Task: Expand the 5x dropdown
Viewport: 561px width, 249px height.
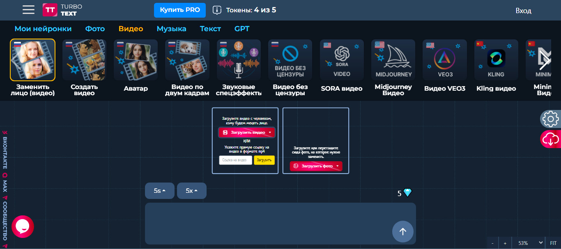Action: coord(192,191)
